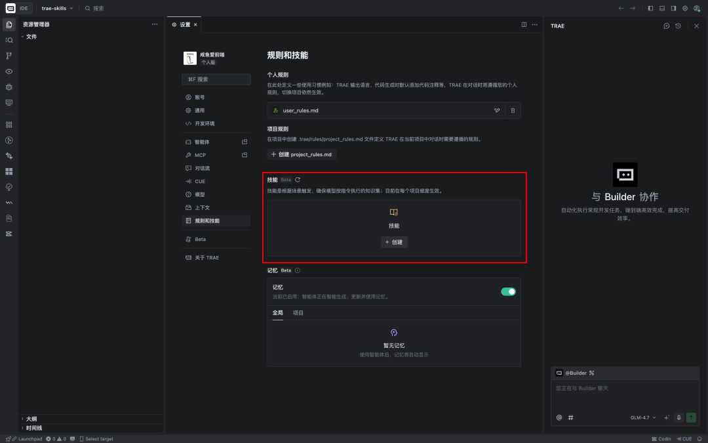Select the search icon in the left activity bar
Screen dimensions: 708x443
click(x=9, y=40)
